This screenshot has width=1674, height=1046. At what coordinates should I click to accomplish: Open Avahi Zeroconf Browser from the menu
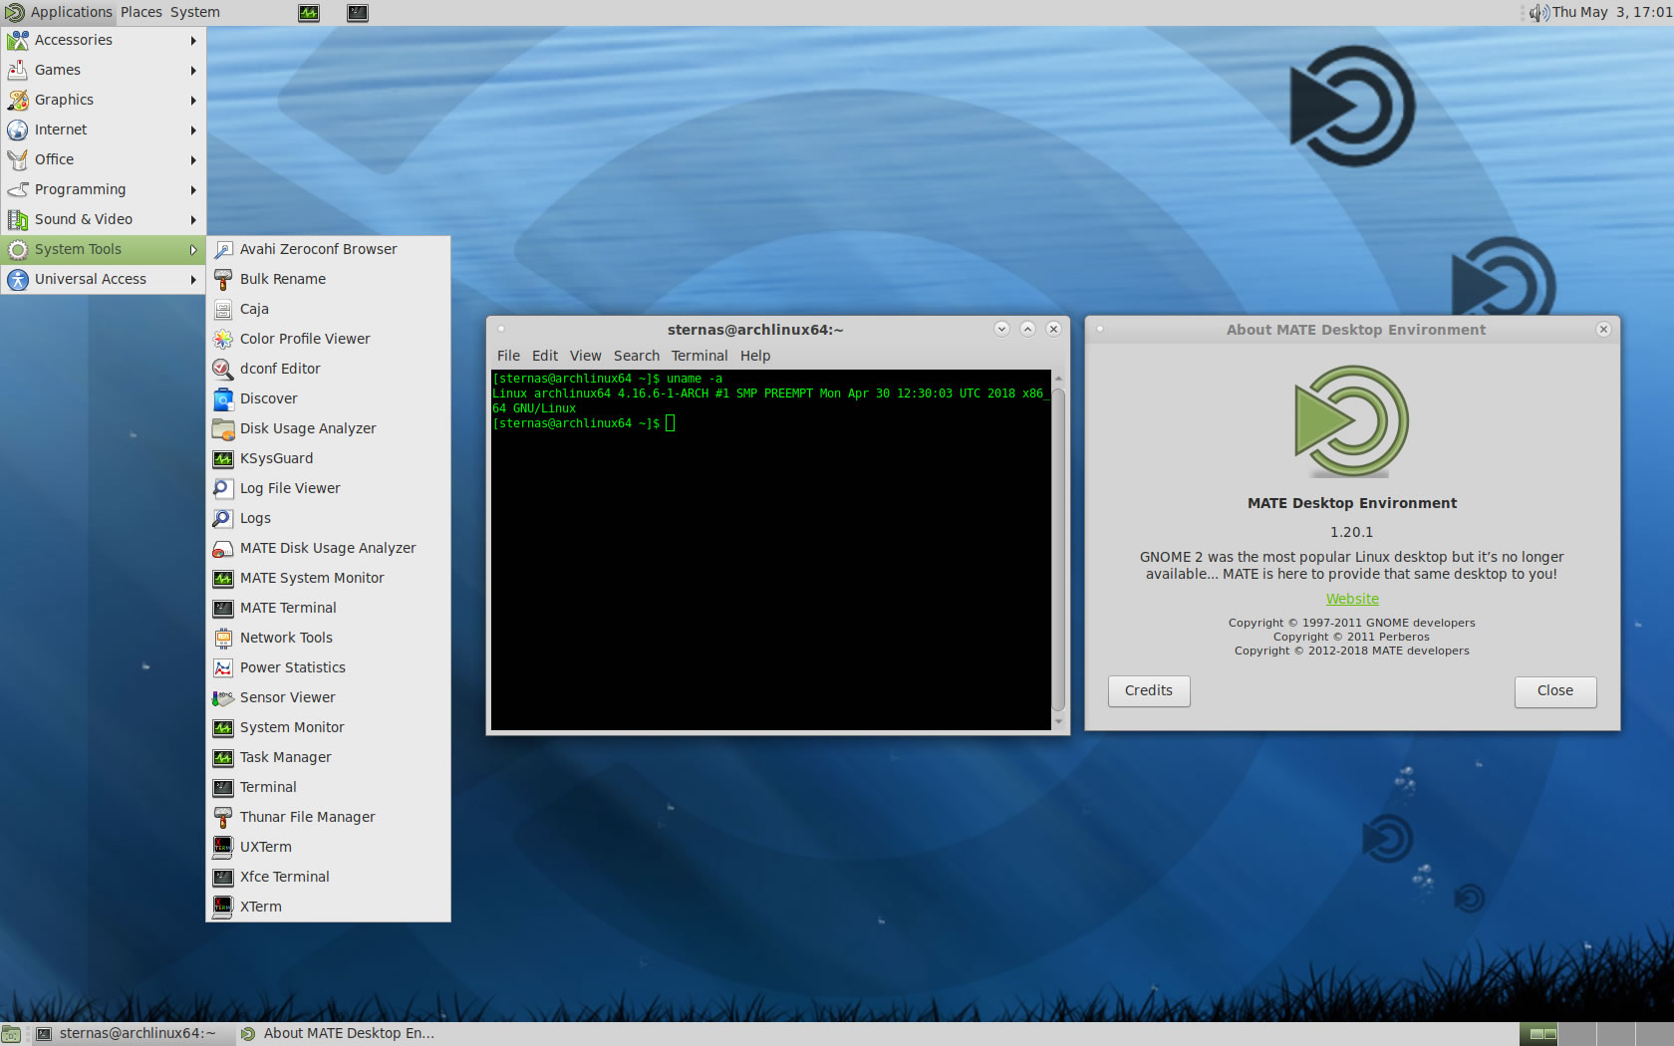[328, 249]
